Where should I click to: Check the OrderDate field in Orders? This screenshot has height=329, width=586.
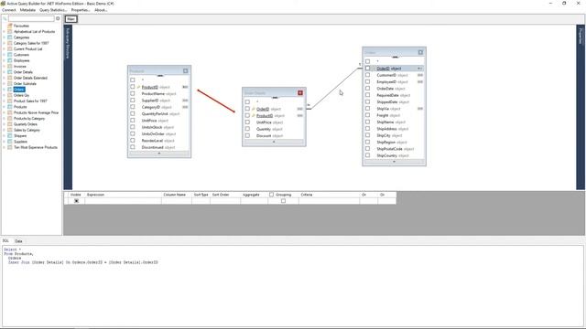coord(367,89)
